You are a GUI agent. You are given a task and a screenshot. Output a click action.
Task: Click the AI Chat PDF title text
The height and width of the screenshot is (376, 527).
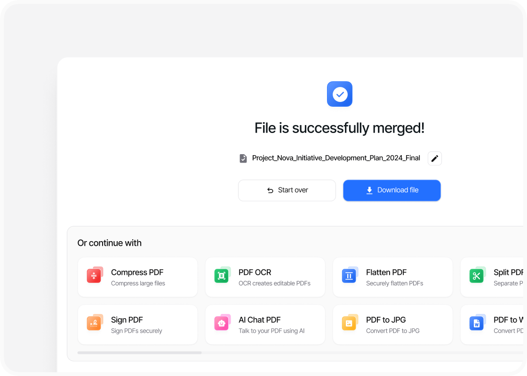tap(259, 320)
